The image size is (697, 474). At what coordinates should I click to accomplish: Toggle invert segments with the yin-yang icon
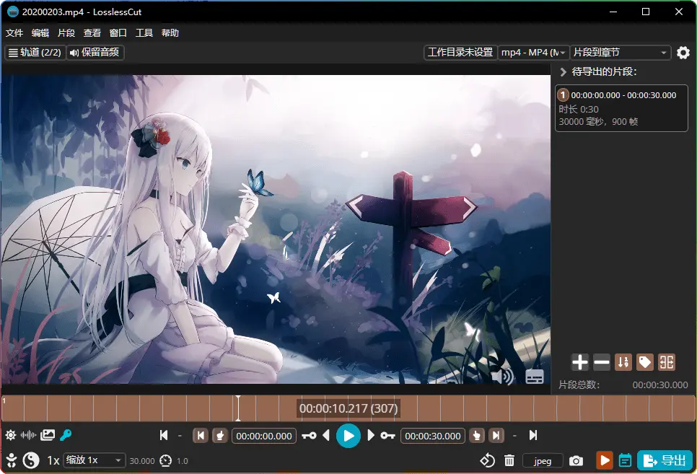[x=31, y=460]
